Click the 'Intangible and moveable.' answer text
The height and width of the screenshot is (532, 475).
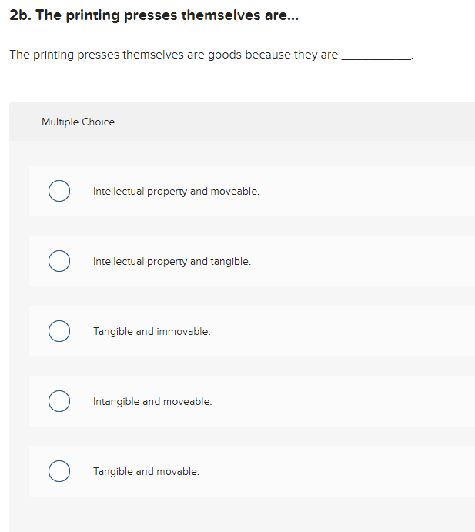[152, 401]
